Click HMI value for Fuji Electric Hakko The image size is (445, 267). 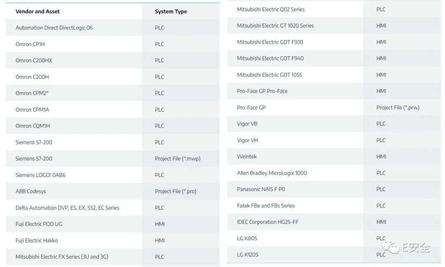pos(160,240)
